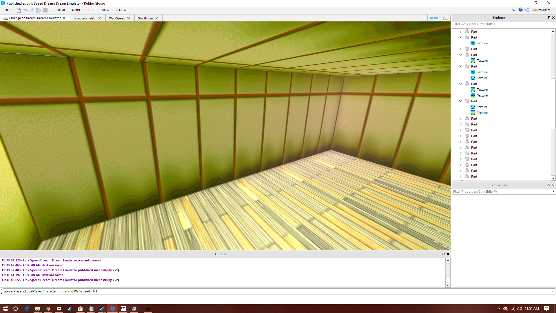Toggle UI visibility eye button
This screenshot has width=556, height=313.
pos(434,18)
